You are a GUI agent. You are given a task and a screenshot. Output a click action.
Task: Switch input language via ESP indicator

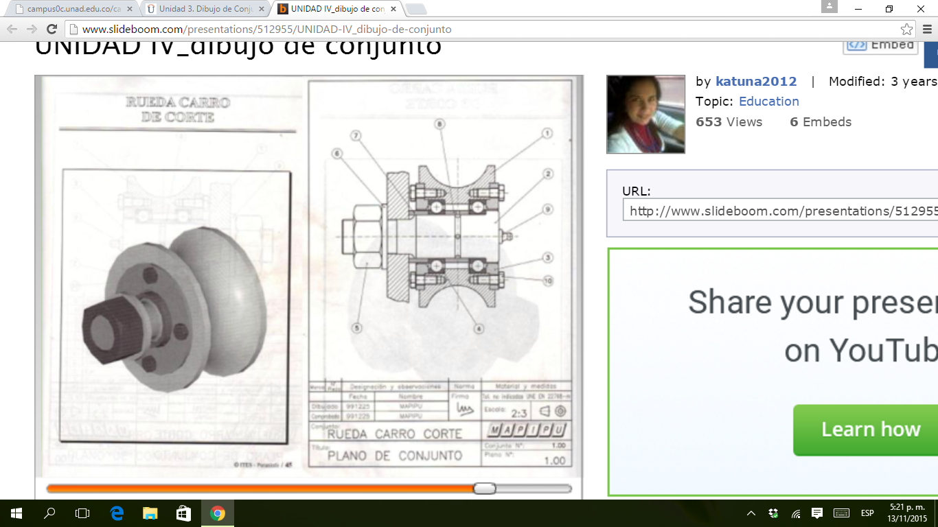(867, 513)
